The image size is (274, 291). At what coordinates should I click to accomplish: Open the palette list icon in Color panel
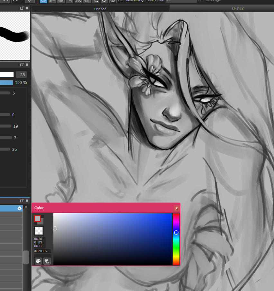(47, 261)
